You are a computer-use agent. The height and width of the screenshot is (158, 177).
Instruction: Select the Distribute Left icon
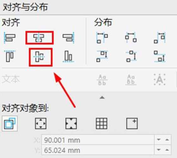pos(102,38)
